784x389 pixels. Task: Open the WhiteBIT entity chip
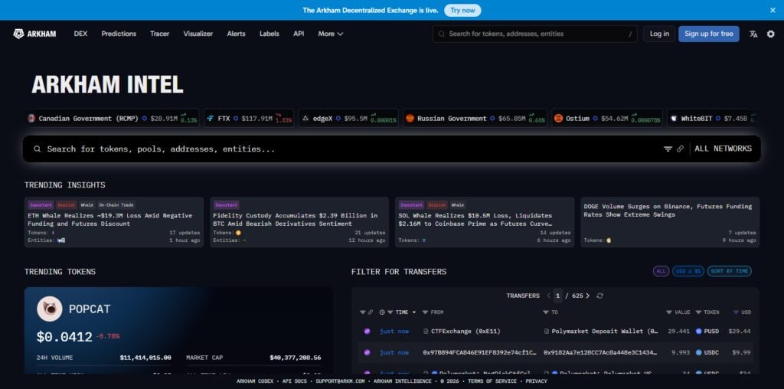[x=713, y=119]
